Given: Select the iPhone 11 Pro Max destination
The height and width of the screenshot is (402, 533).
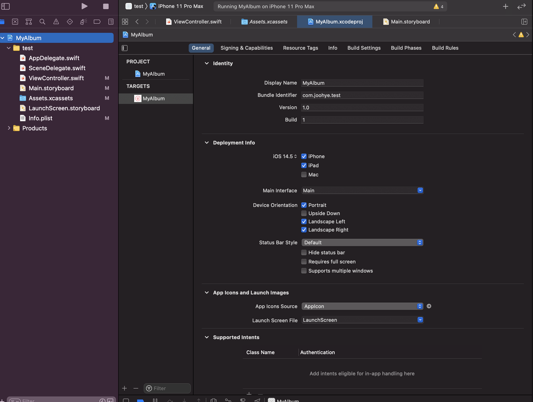Looking at the screenshot, I should pos(177,6).
